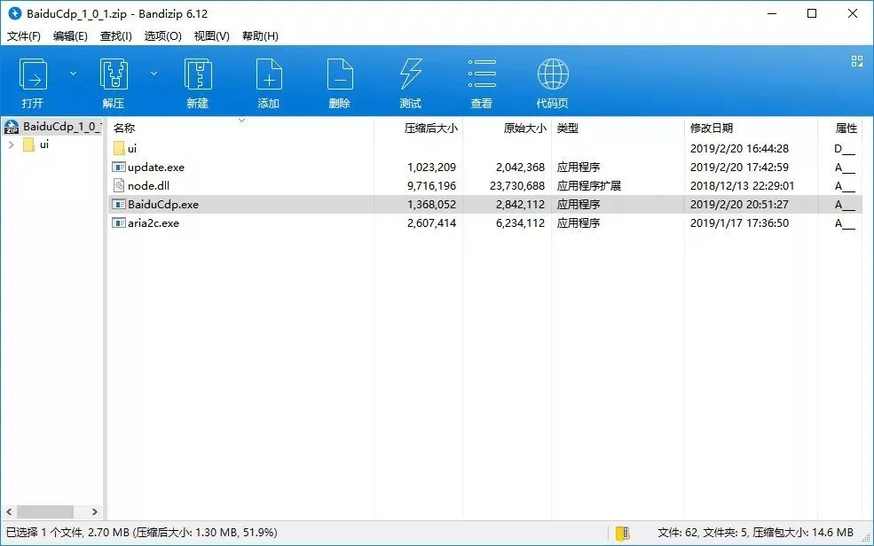Image resolution: width=874 pixels, height=546 pixels.
Task: Click date 2018/12/13 22:29:01 cell
Action: 742,185
